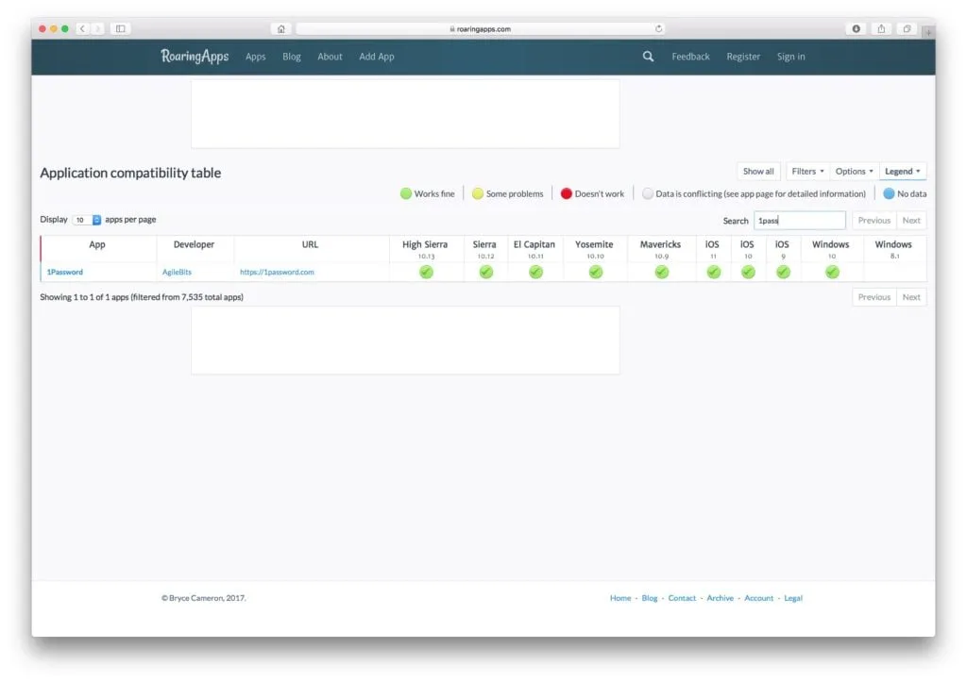Click the lower Previous pagination button
Viewport: 967px width, 682px height.
pos(874,297)
